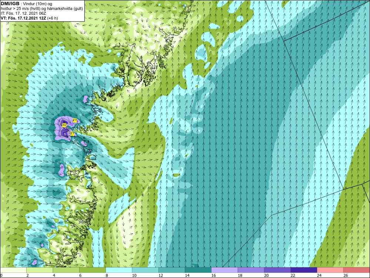Pick the 22–24 m/s dark indigo swatch
The image size is (370, 278).
304,270
